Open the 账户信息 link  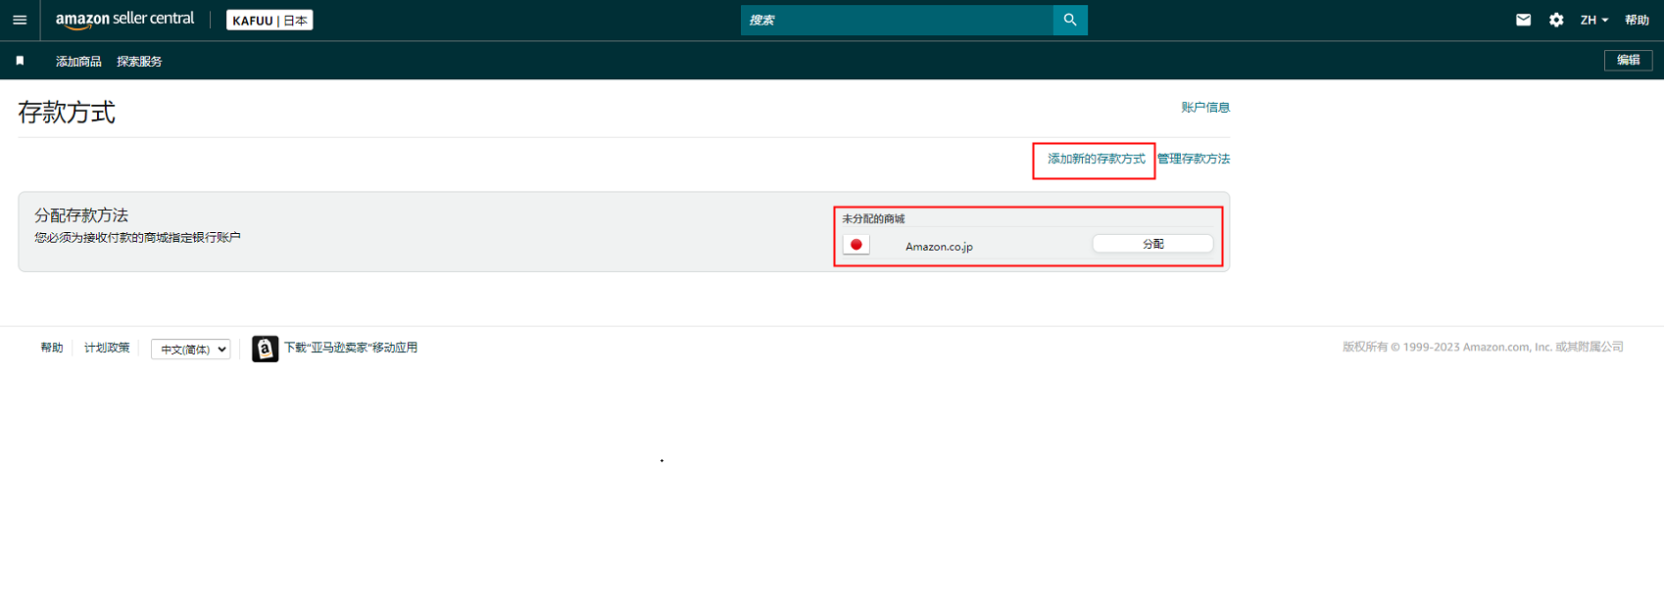(x=1205, y=108)
